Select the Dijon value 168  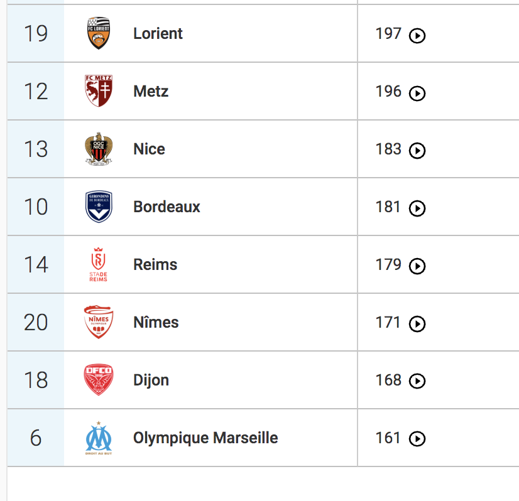388,380
